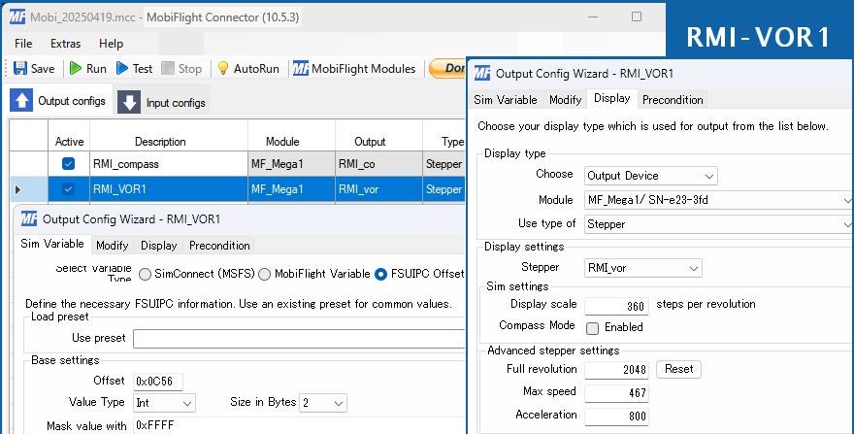Click the Mask value field 0xFFFF
Image resolution: width=854 pixels, height=434 pixels.
299,425
